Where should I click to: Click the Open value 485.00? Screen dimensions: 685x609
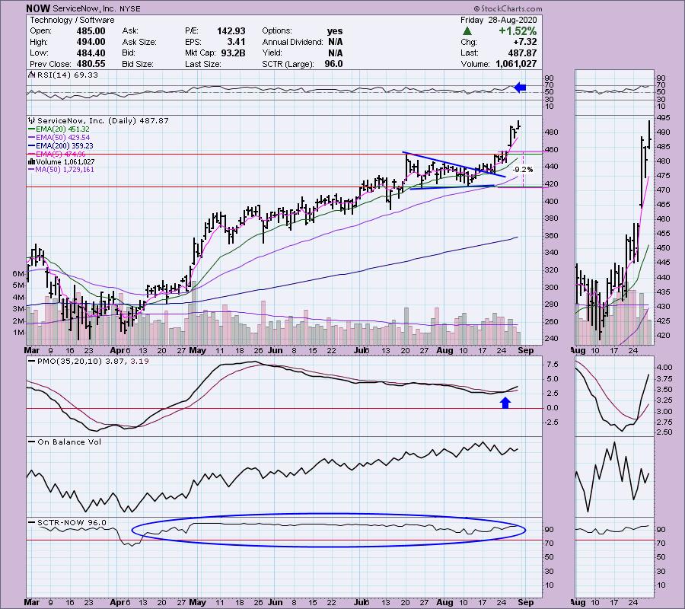click(91, 31)
